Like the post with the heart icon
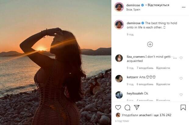The image size is (189, 125). coord(118,107)
